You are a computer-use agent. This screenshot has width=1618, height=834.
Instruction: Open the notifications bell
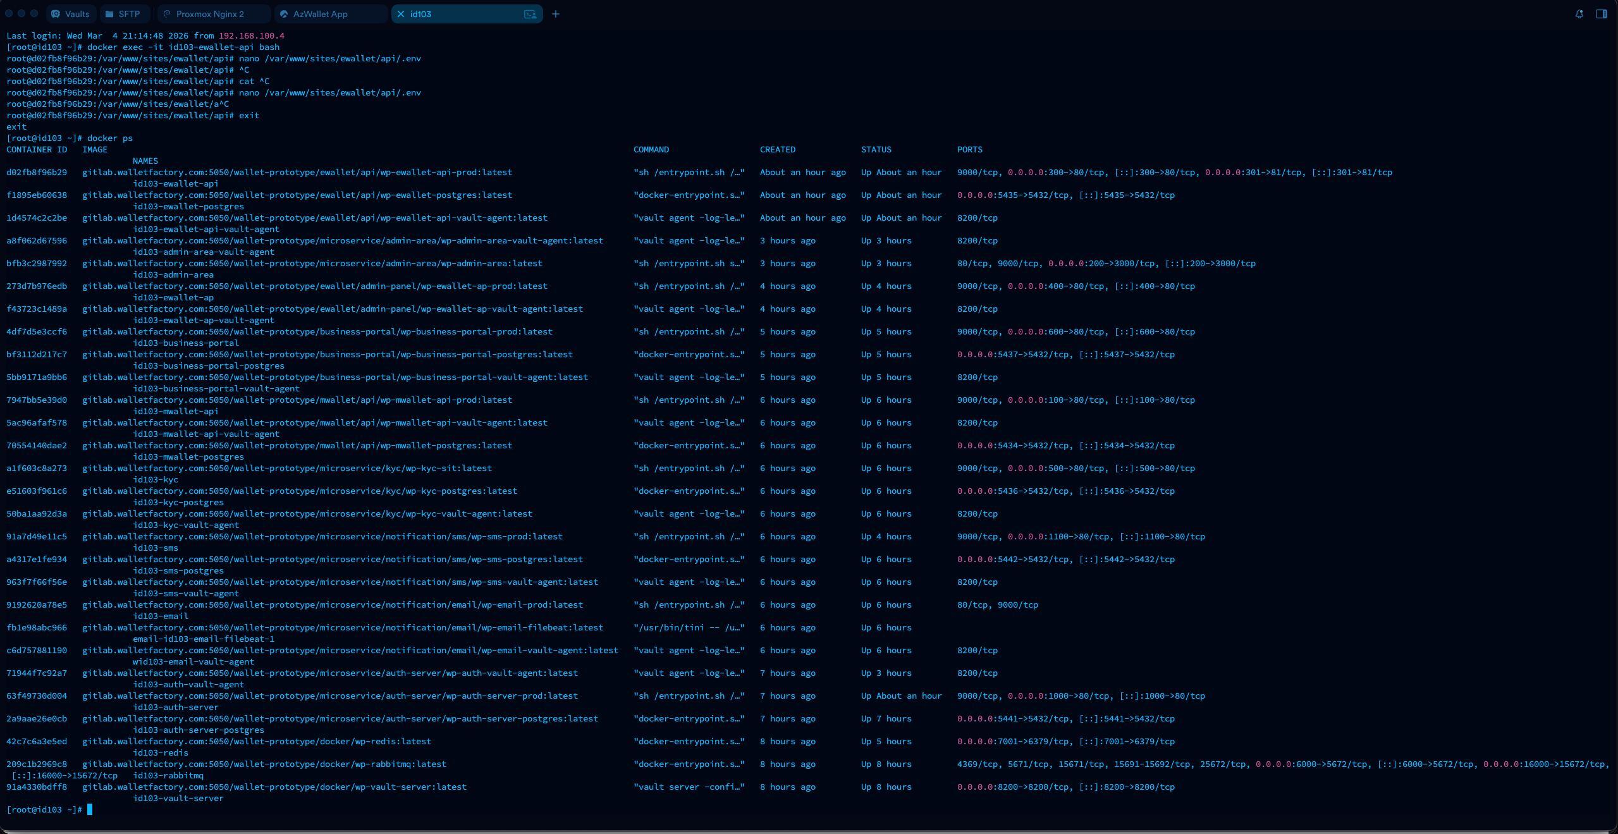pyautogui.click(x=1579, y=14)
